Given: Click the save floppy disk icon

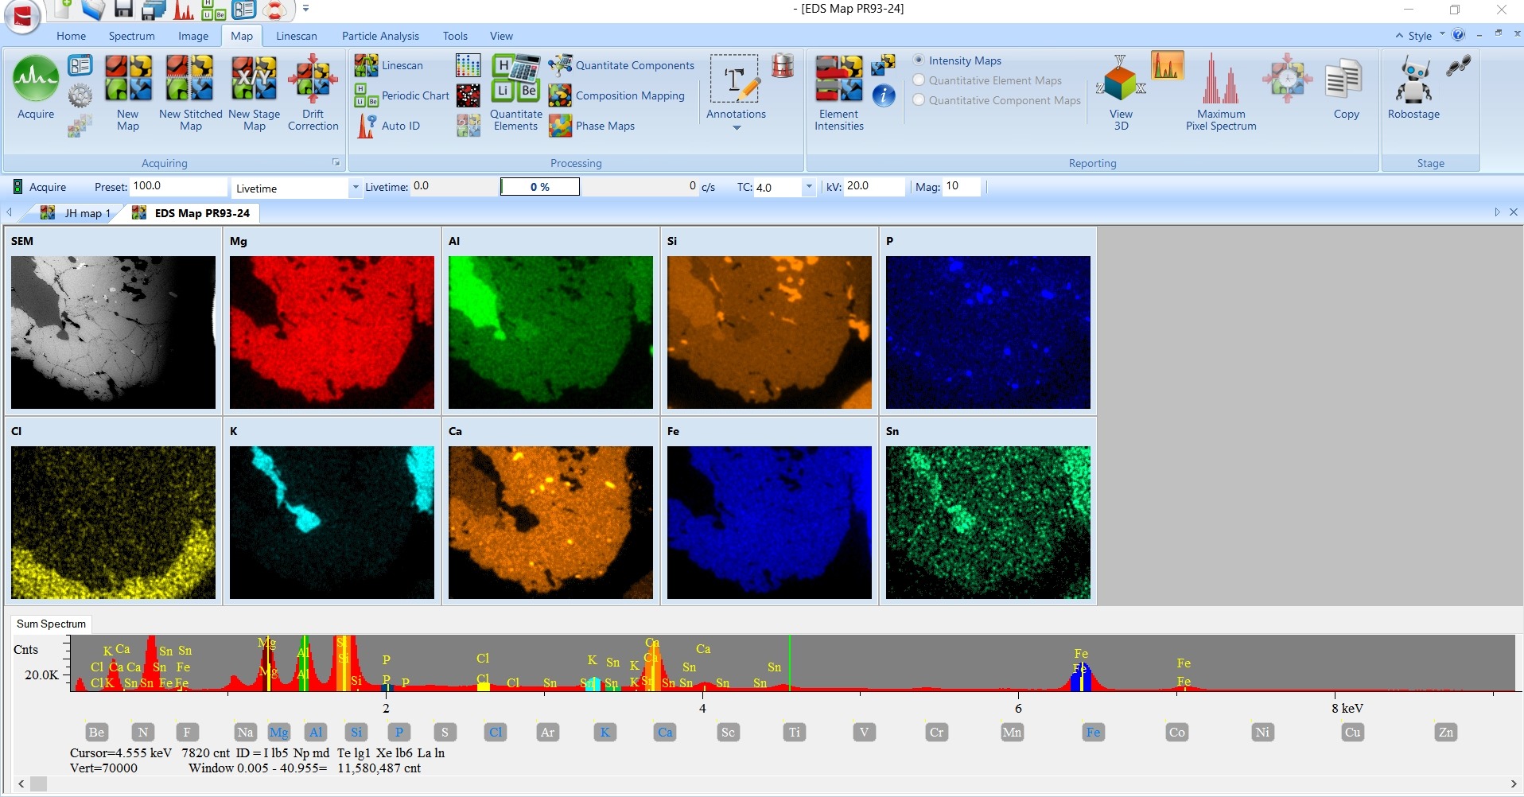Looking at the screenshot, I should pos(123,10).
